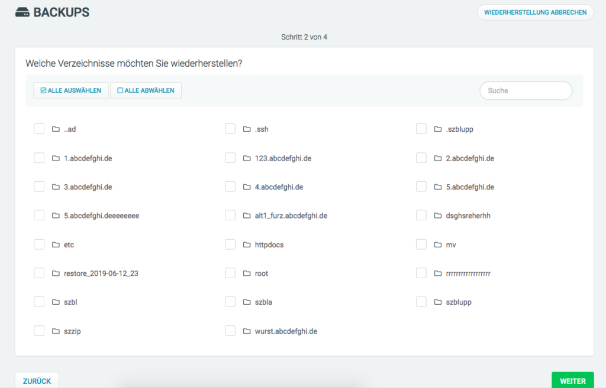Image resolution: width=606 pixels, height=388 pixels.
Task: Click the folder icon beside dsghsreherhh
Action: point(437,215)
